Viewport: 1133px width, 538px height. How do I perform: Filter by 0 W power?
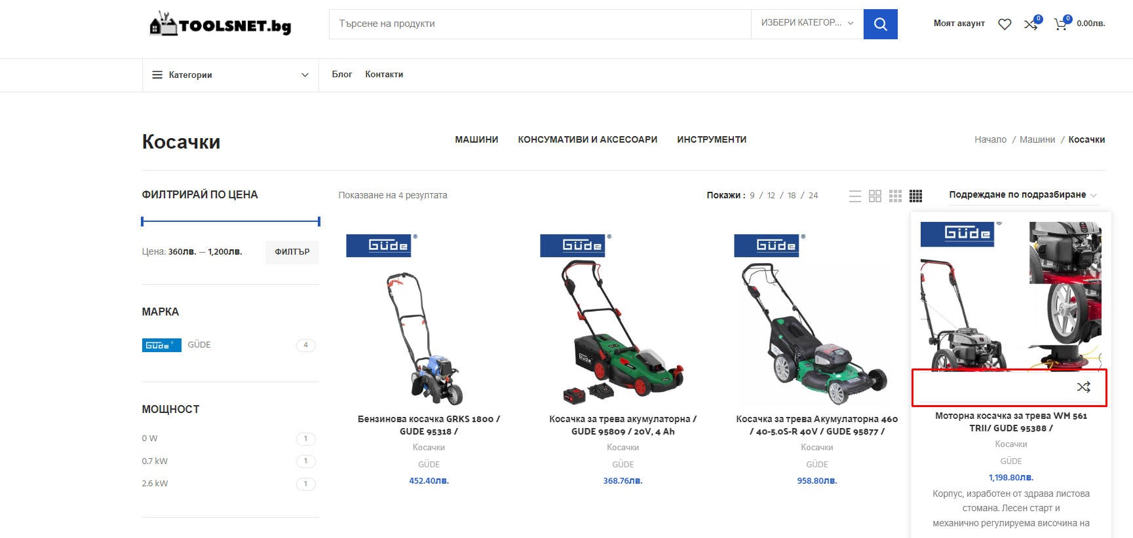click(x=149, y=439)
